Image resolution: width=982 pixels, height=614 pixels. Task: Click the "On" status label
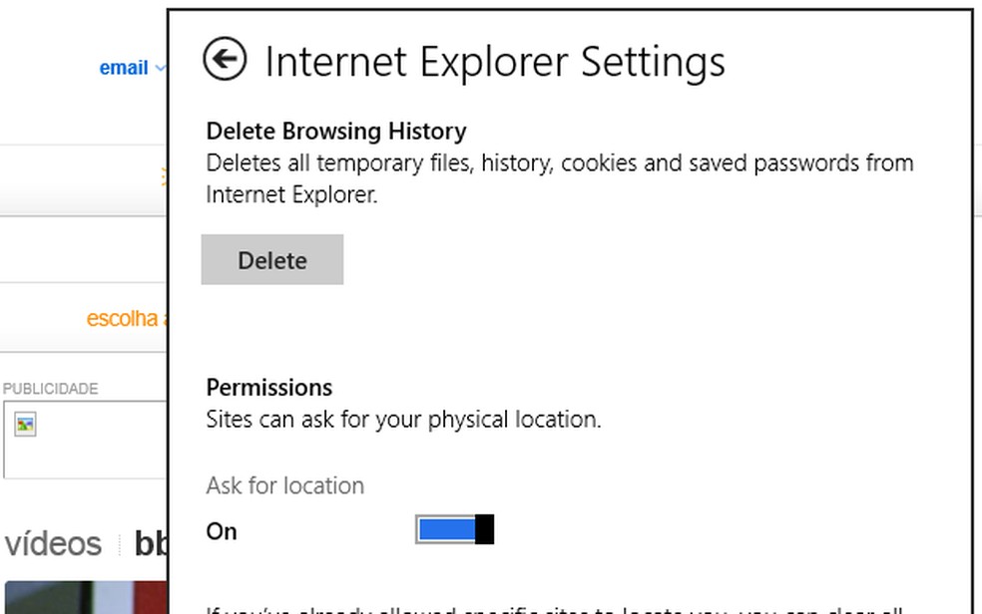[222, 531]
